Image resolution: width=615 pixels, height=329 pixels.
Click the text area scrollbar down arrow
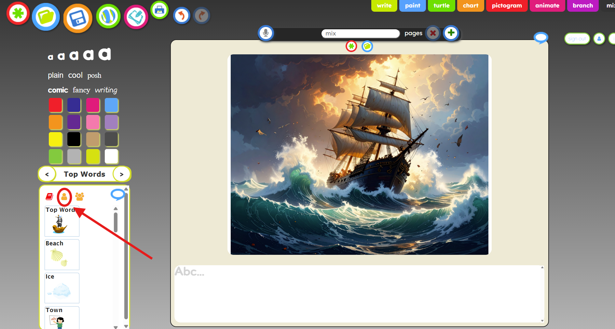point(542,321)
